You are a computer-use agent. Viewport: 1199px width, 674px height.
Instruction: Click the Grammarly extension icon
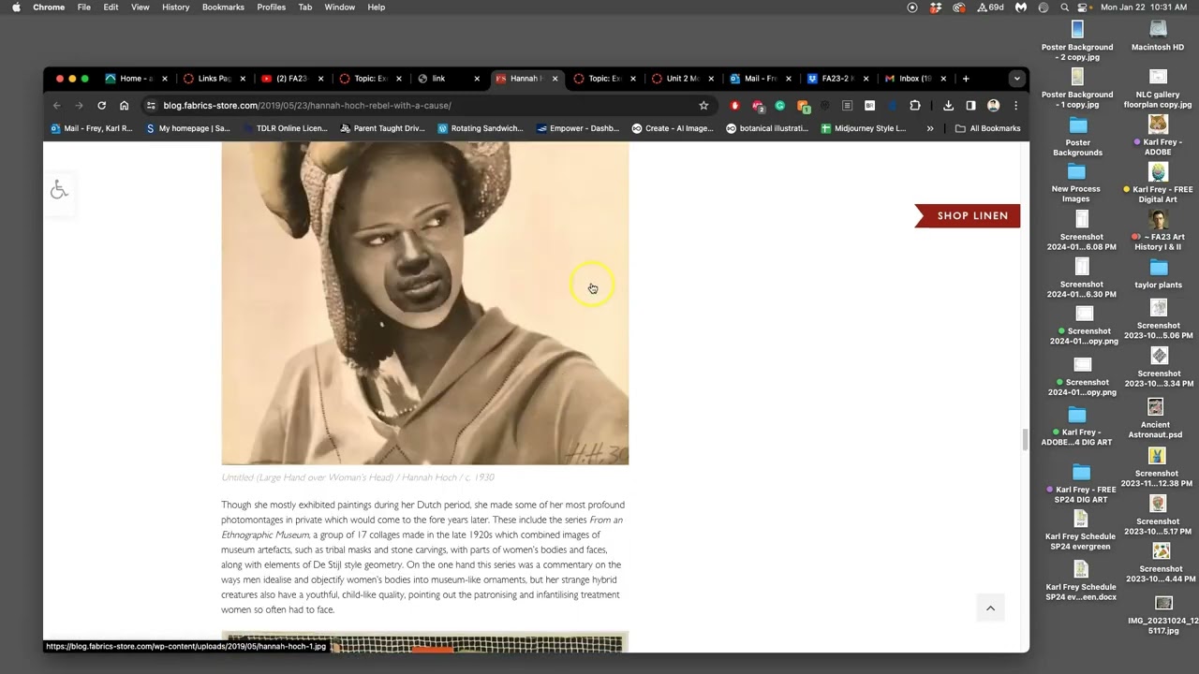pyautogui.click(x=779, y=106)
